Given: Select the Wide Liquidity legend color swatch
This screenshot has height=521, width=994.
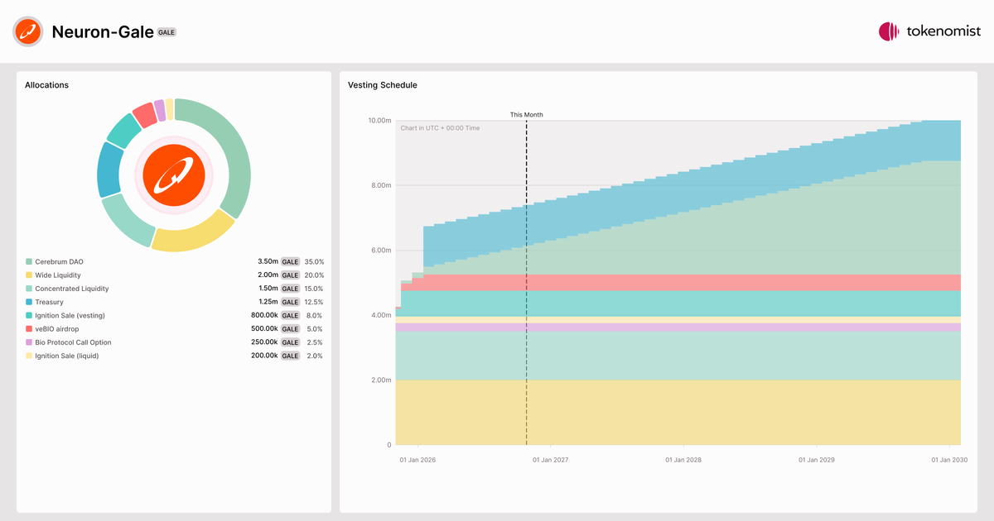Looking at the screenshot, I should point(29,275).
